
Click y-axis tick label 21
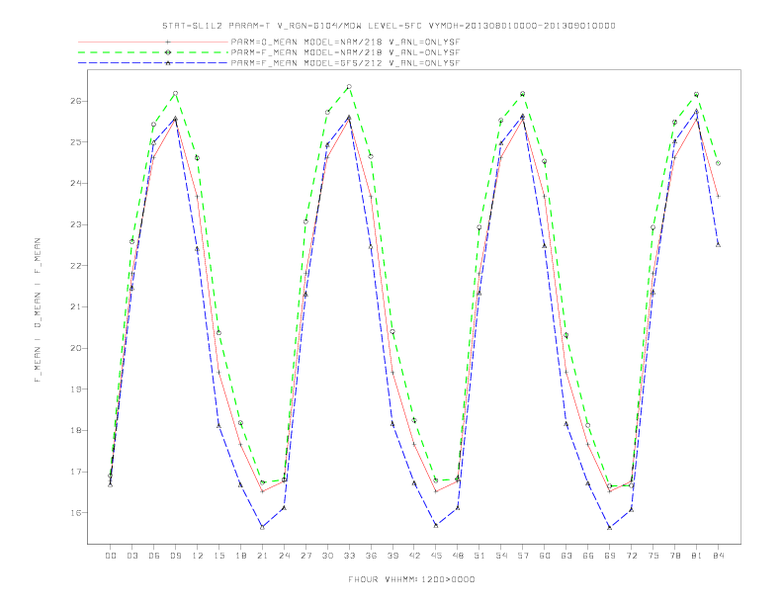[76, 307]
